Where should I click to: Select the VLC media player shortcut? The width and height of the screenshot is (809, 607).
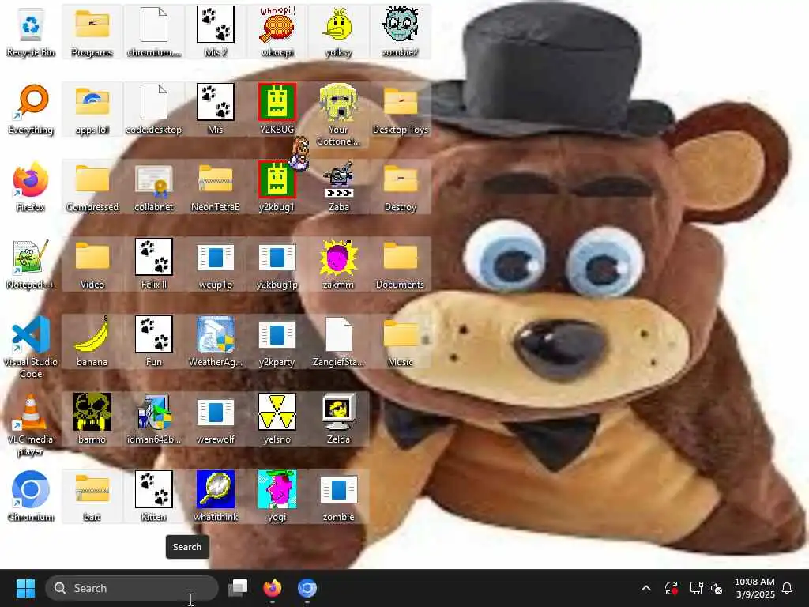coord(31,424)
